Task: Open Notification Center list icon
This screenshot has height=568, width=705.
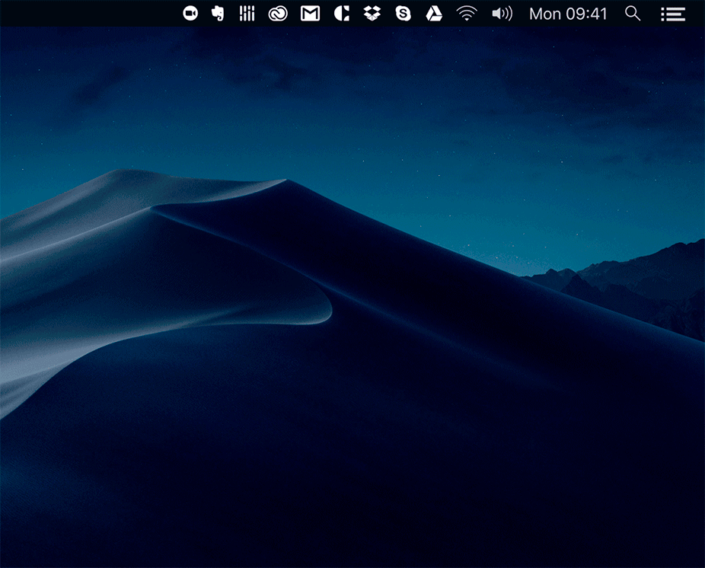Action: tap(673, 14)
